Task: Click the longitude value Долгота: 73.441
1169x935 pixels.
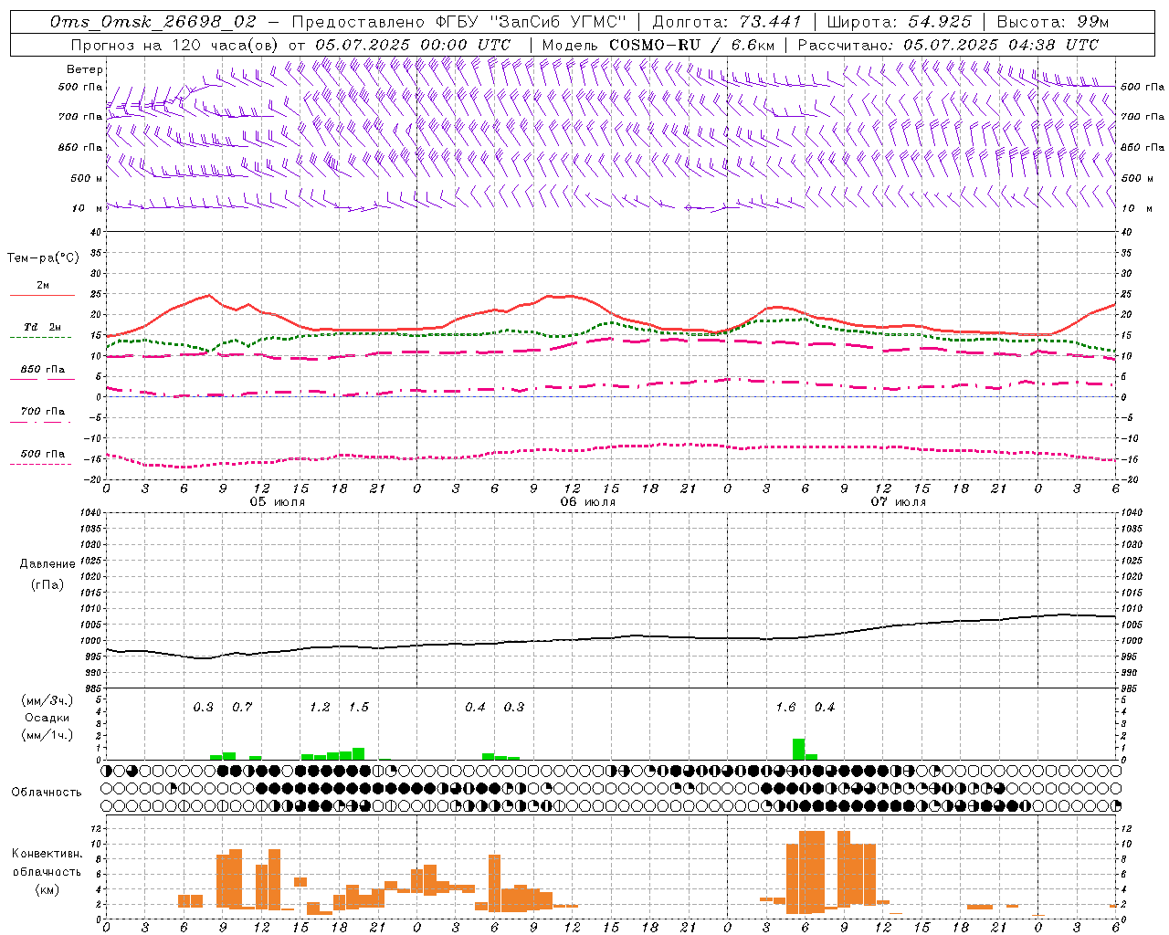Action: 727,22
